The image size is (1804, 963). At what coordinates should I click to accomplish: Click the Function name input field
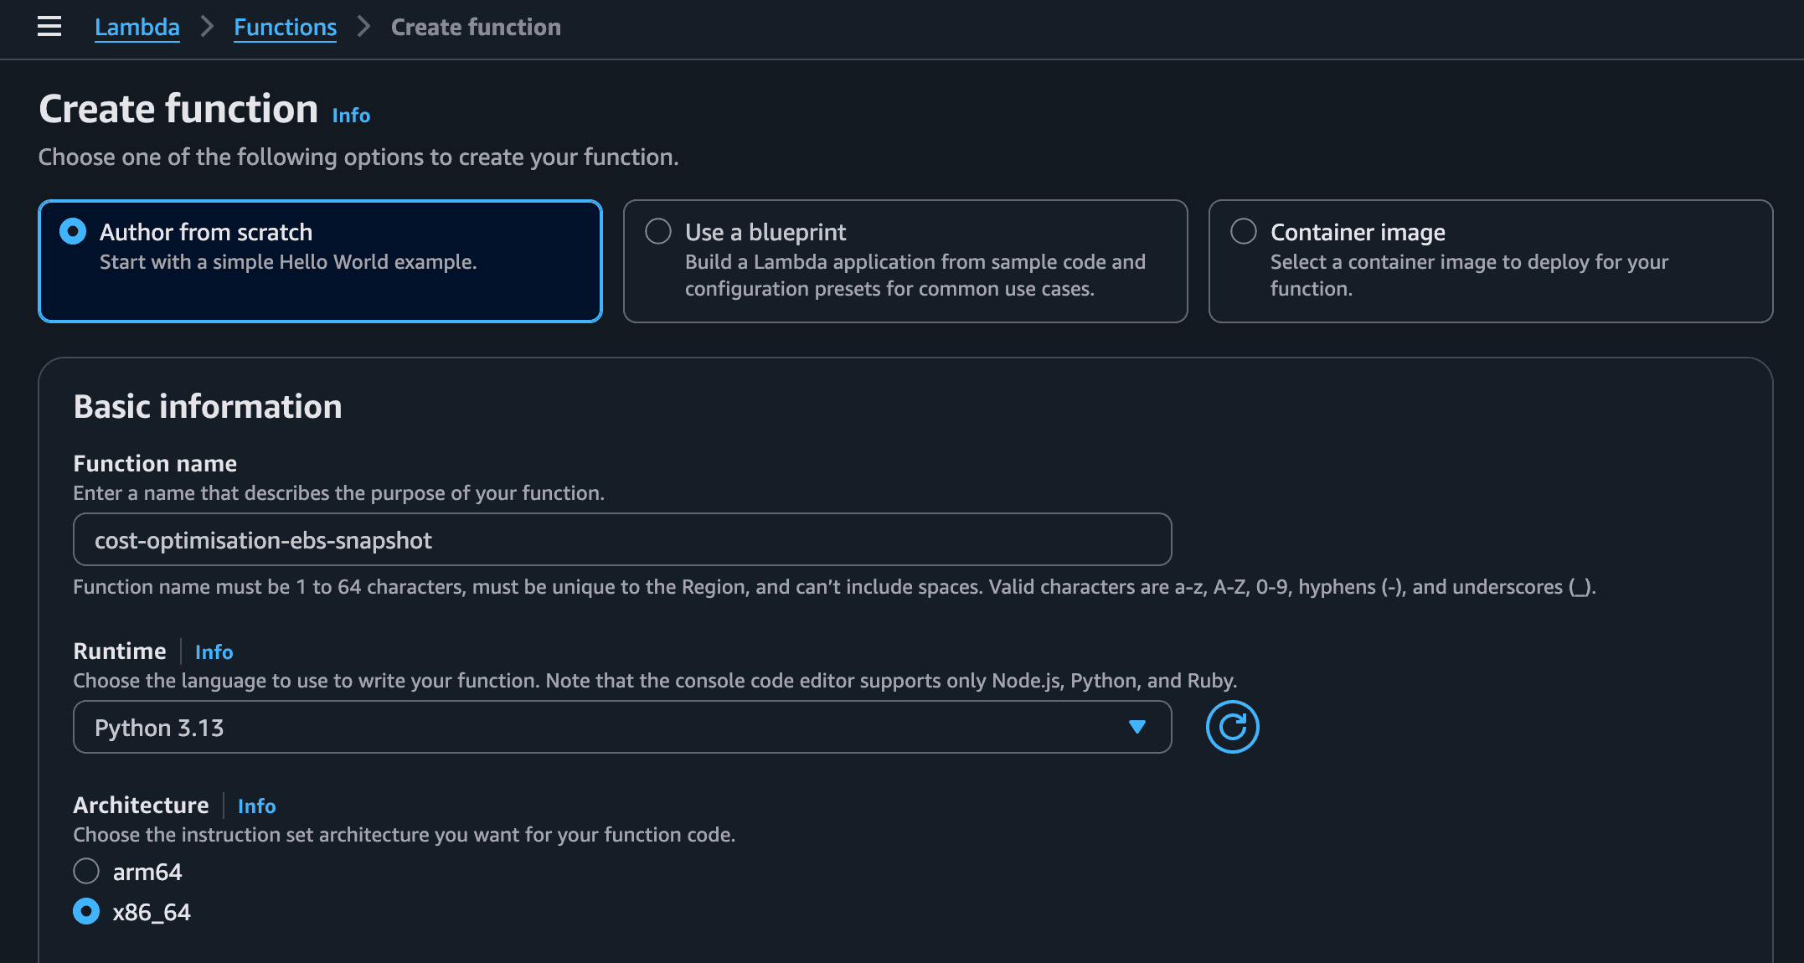point(621,540)
